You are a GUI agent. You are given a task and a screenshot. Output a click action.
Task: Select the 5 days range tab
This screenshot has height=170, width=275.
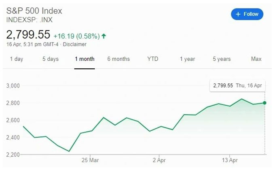point(51,59)
